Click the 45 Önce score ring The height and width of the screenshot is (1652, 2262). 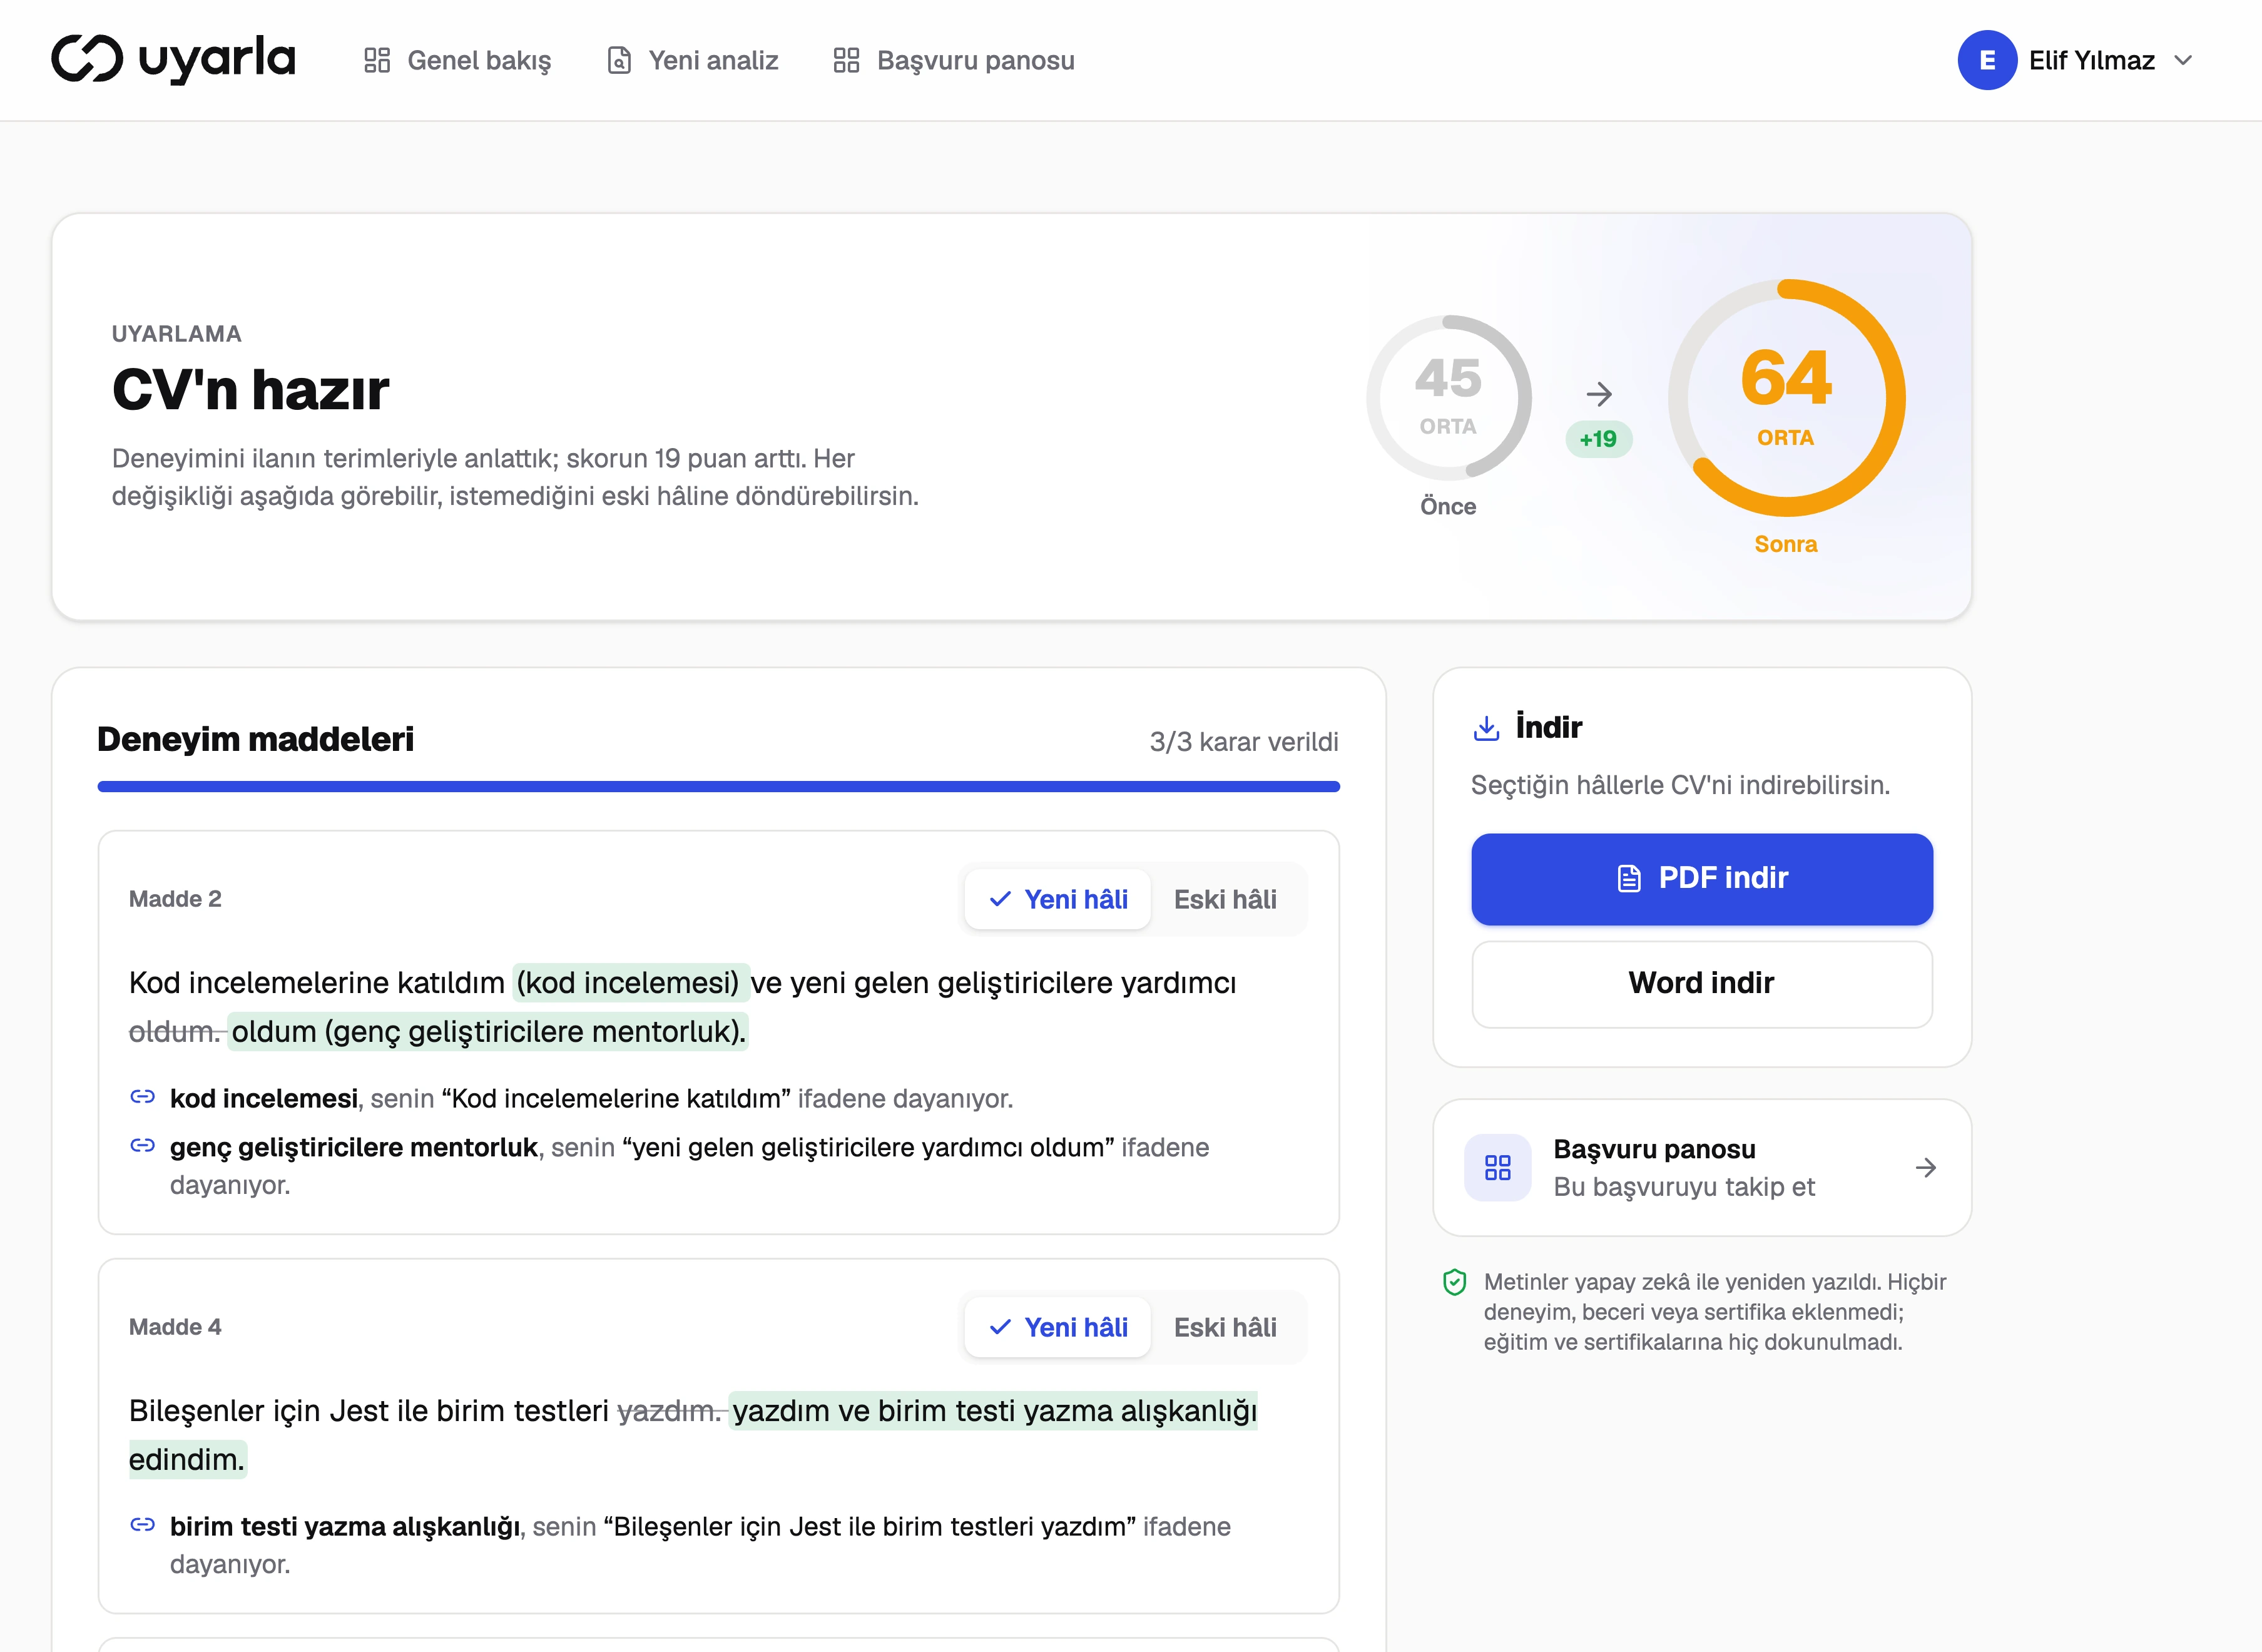coord(1448,398)
